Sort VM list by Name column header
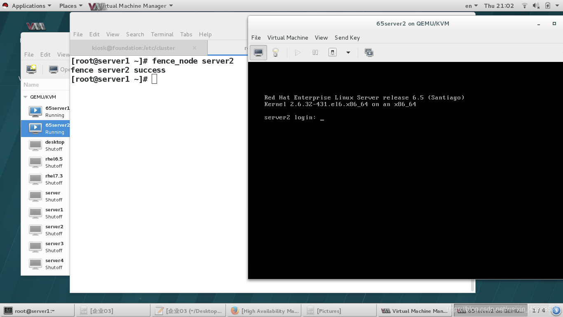The image size is (563, 317). 31,85
